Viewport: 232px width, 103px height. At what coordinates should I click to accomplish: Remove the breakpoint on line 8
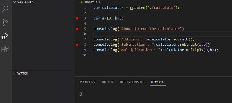point(77,45)
